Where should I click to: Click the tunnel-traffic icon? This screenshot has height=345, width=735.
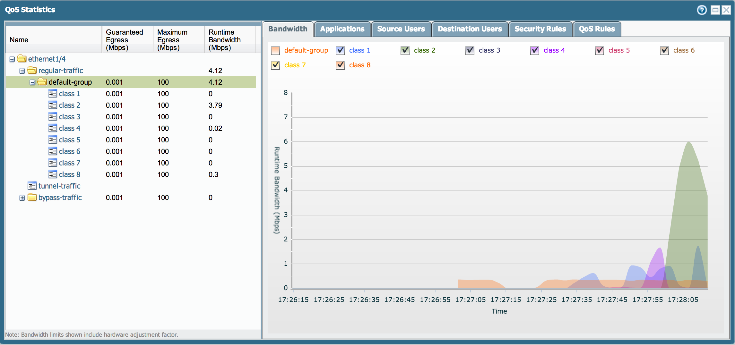click(32, 186)
